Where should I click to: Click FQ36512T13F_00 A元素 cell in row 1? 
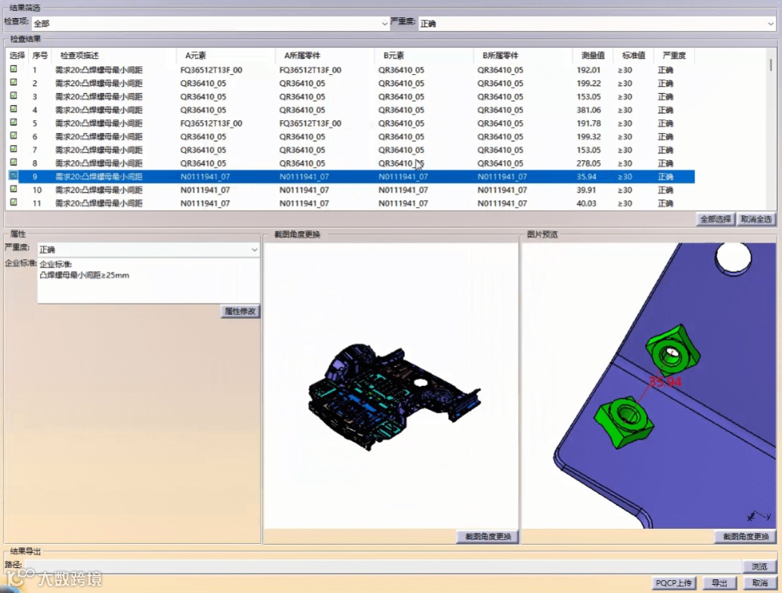pos(212,69)
